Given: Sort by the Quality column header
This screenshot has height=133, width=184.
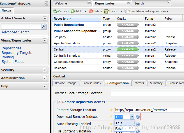Looking at the screenshot, I should 129,19.
